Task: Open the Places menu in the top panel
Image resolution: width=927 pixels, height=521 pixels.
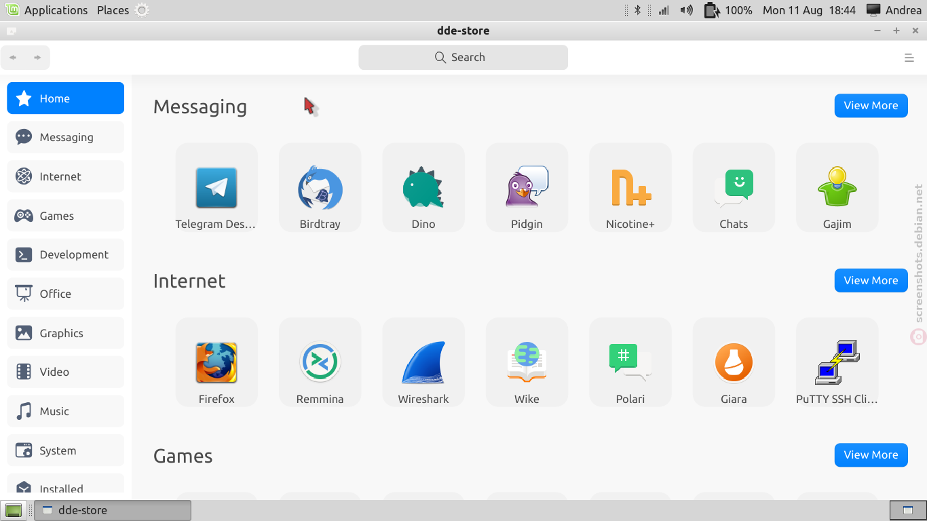Action: (113, 10)
